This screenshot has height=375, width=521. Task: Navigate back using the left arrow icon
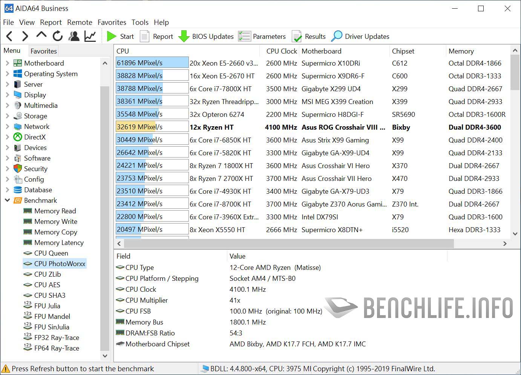pos(9,36)
